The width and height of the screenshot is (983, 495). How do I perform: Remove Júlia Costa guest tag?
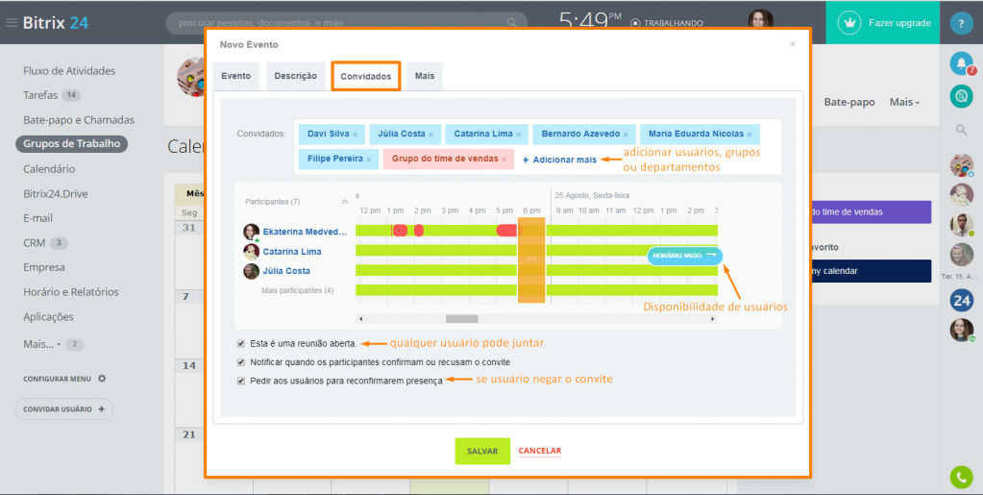pos(430,135)
